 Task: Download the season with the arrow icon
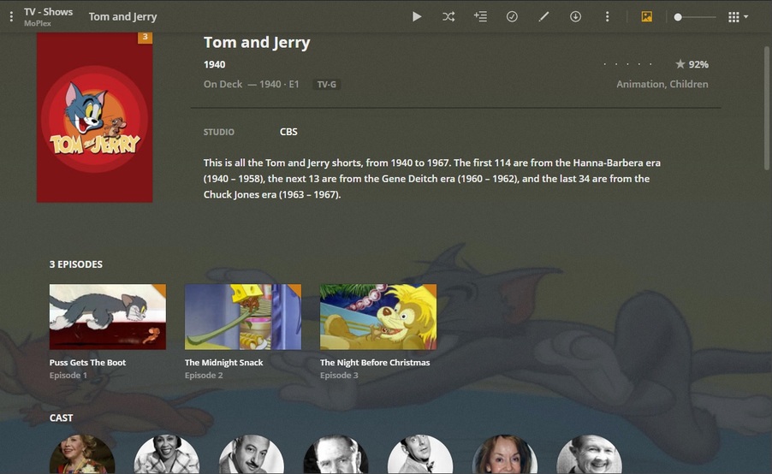click(575, 17)
